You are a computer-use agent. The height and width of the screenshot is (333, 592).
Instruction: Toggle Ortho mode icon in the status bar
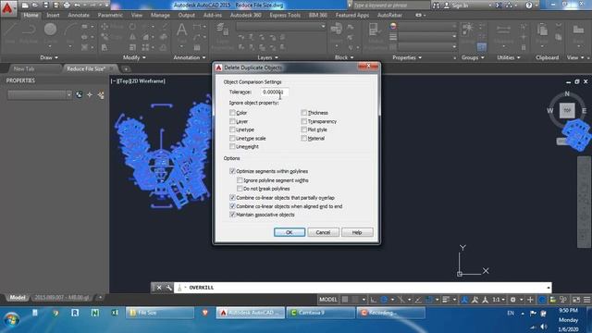(x=374, y=300)
